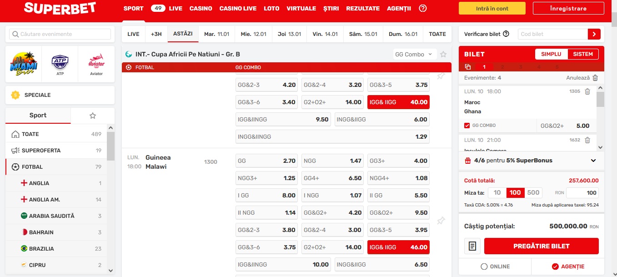Pin the Guineea vs Malawi match

click(x=441, y=221)
